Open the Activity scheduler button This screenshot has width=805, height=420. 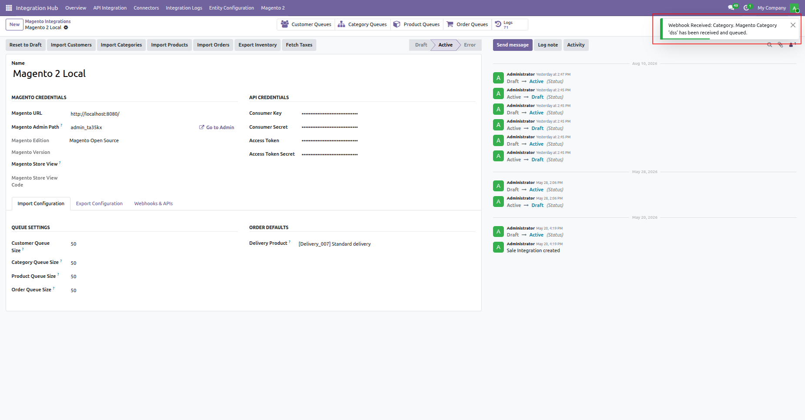click(x=576, y=45)
